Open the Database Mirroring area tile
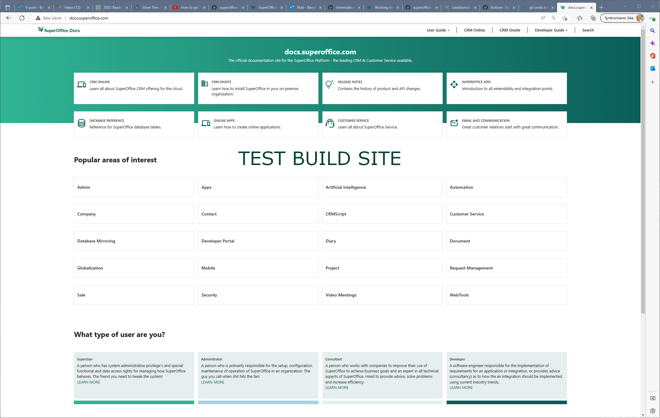The width and height of the screenshot is (660, 418). 134,241
